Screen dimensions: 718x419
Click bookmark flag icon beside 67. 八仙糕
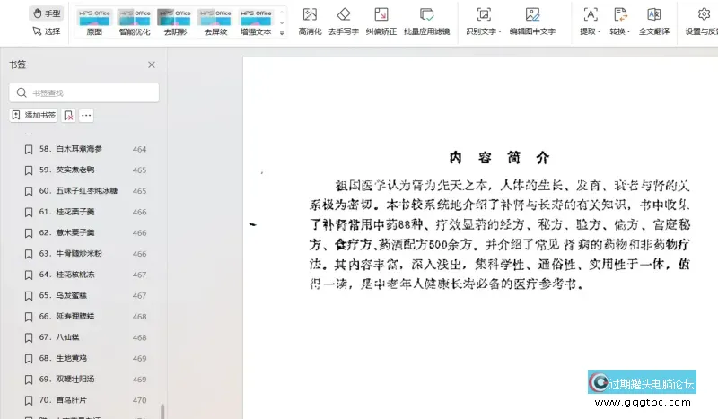coord(29,338)
